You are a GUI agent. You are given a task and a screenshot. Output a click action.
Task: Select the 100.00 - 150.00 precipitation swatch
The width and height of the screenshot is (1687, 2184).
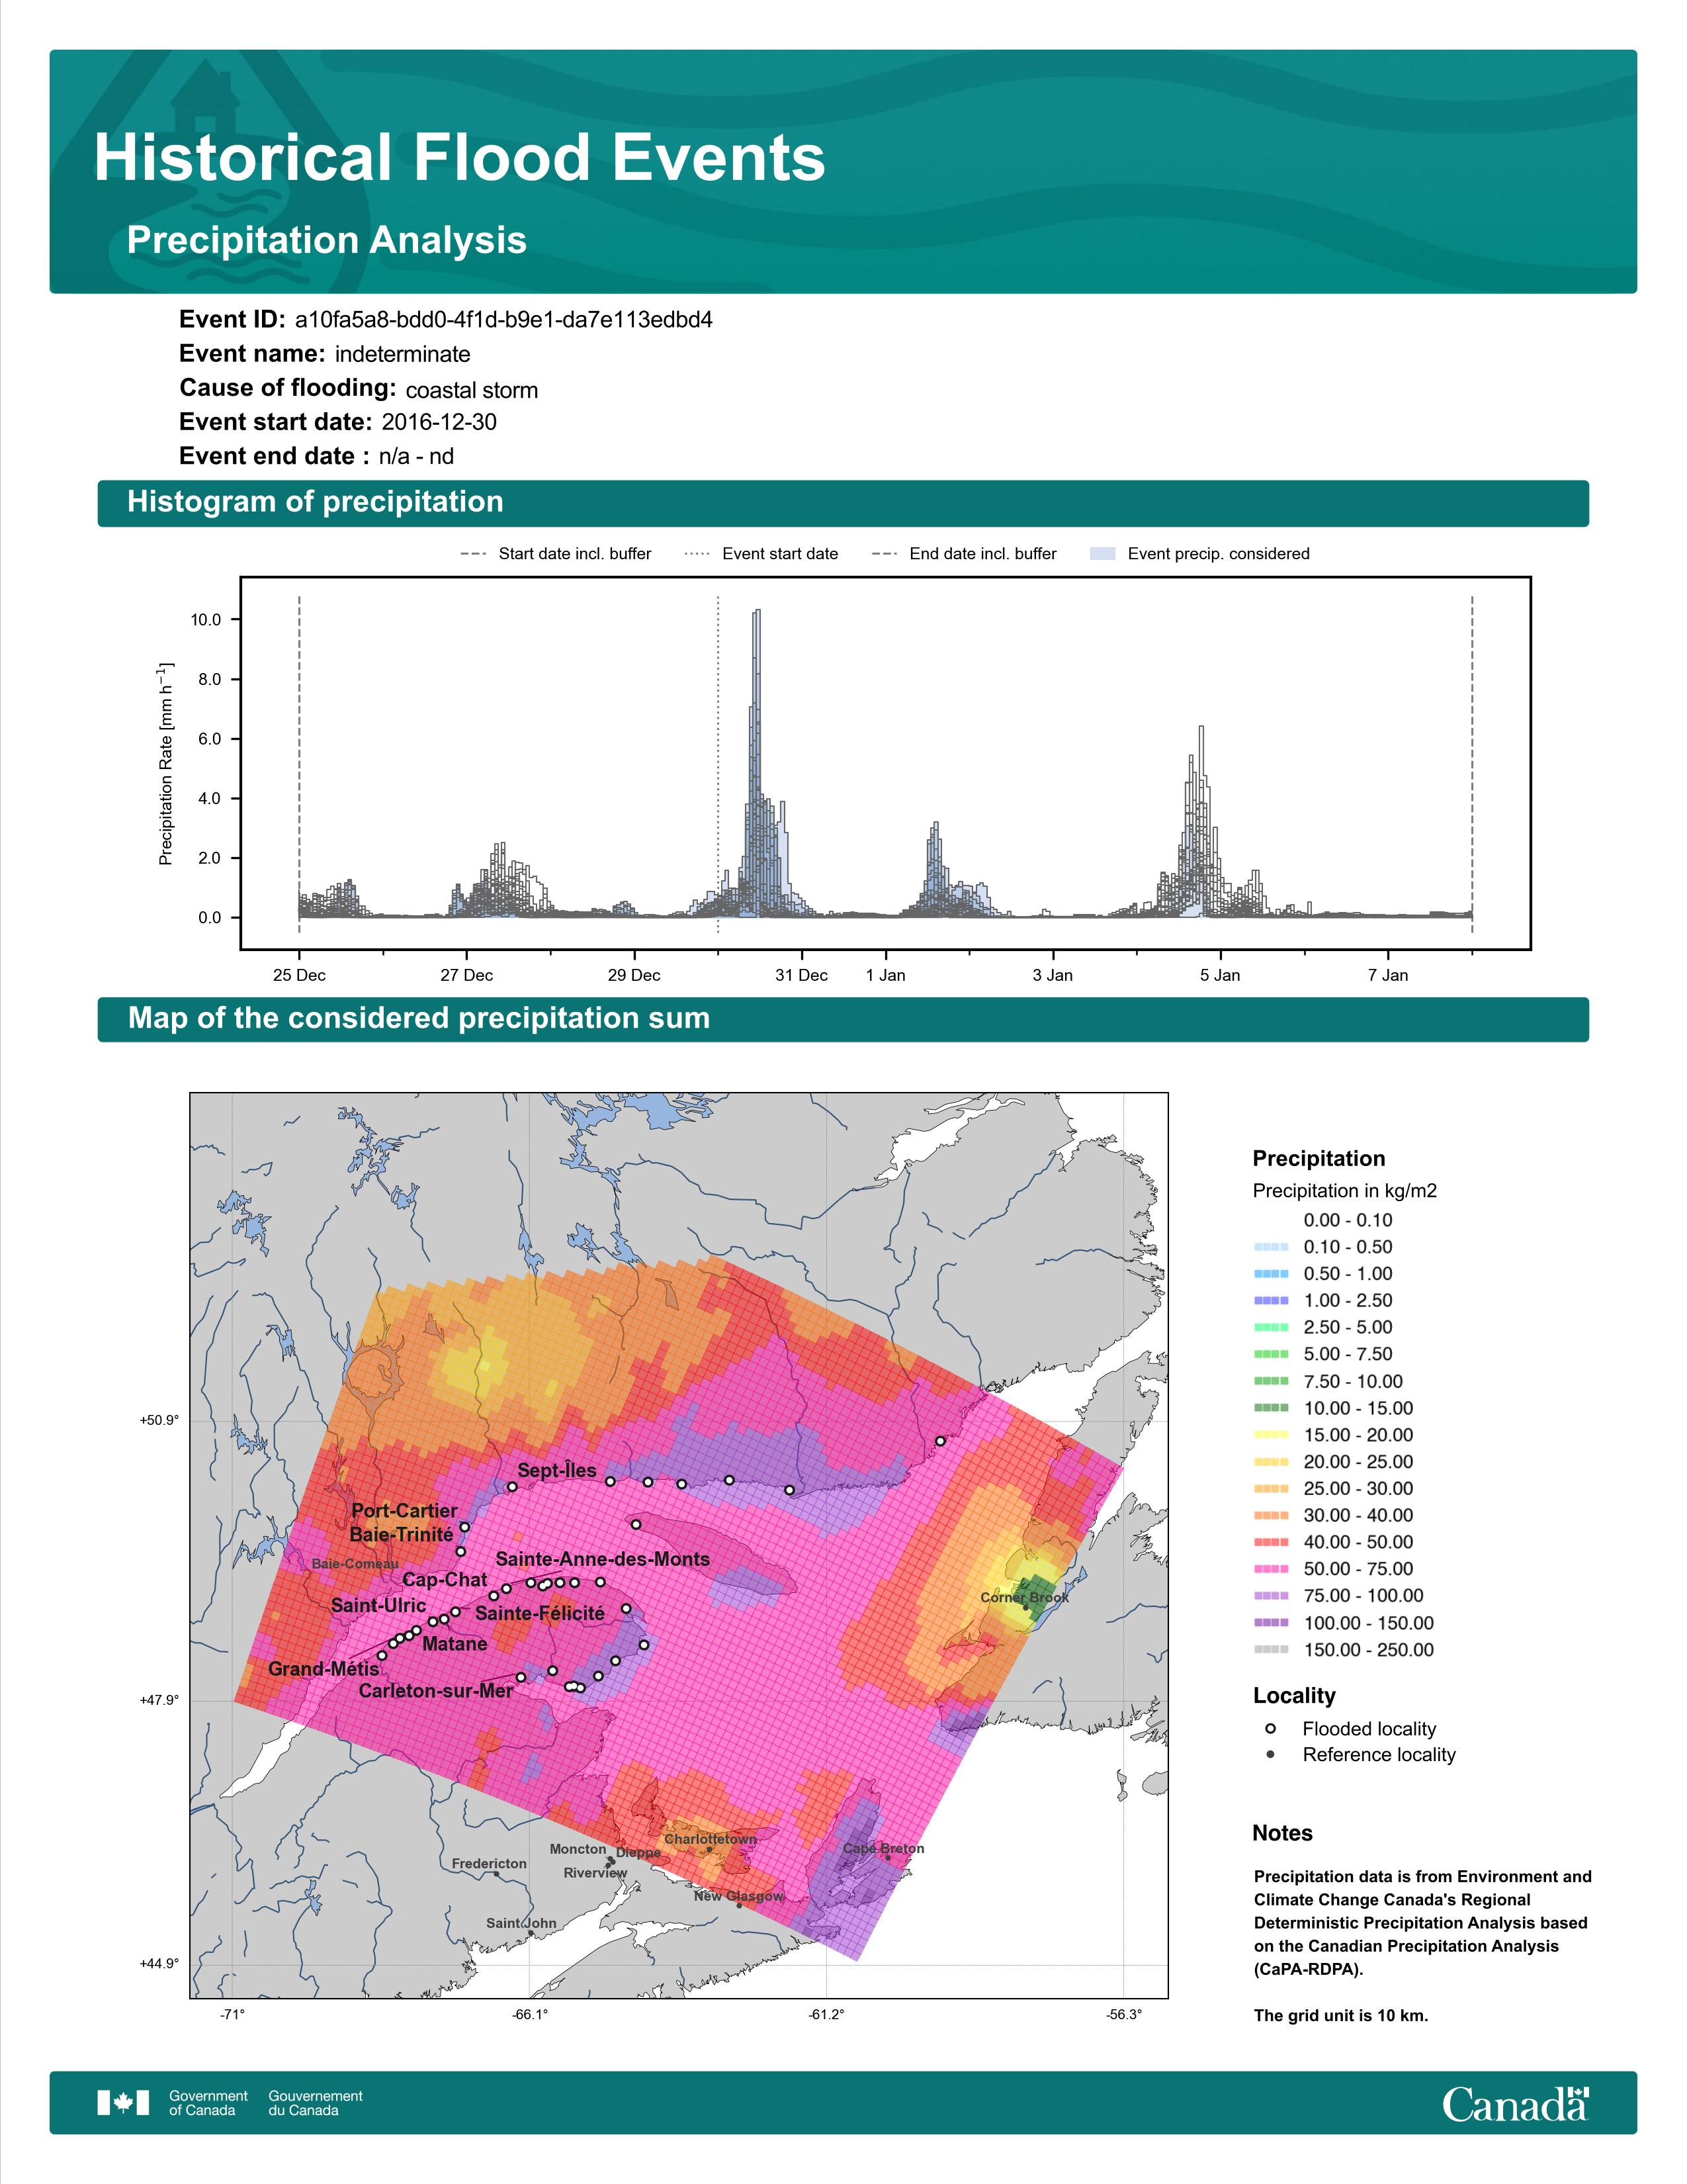point(1270,1623)
